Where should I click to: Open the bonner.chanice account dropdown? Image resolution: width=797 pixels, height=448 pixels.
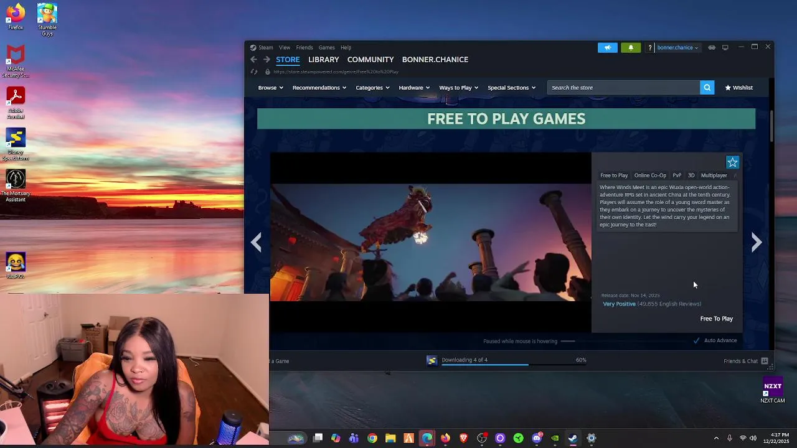click(677, 47)
